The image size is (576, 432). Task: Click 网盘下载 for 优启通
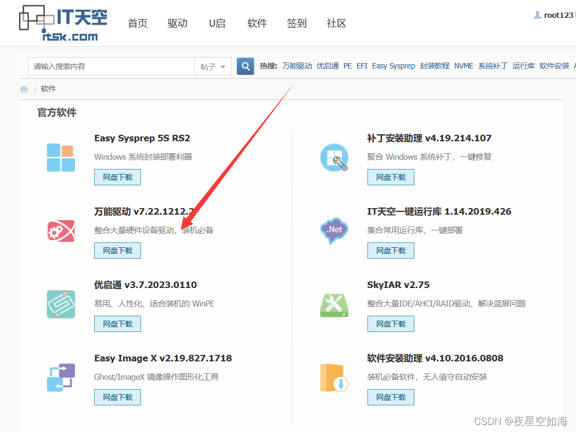tap(118, 324)
